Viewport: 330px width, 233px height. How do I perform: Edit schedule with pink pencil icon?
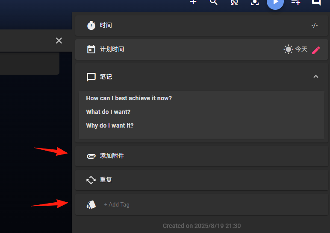(x=316, y=50)
